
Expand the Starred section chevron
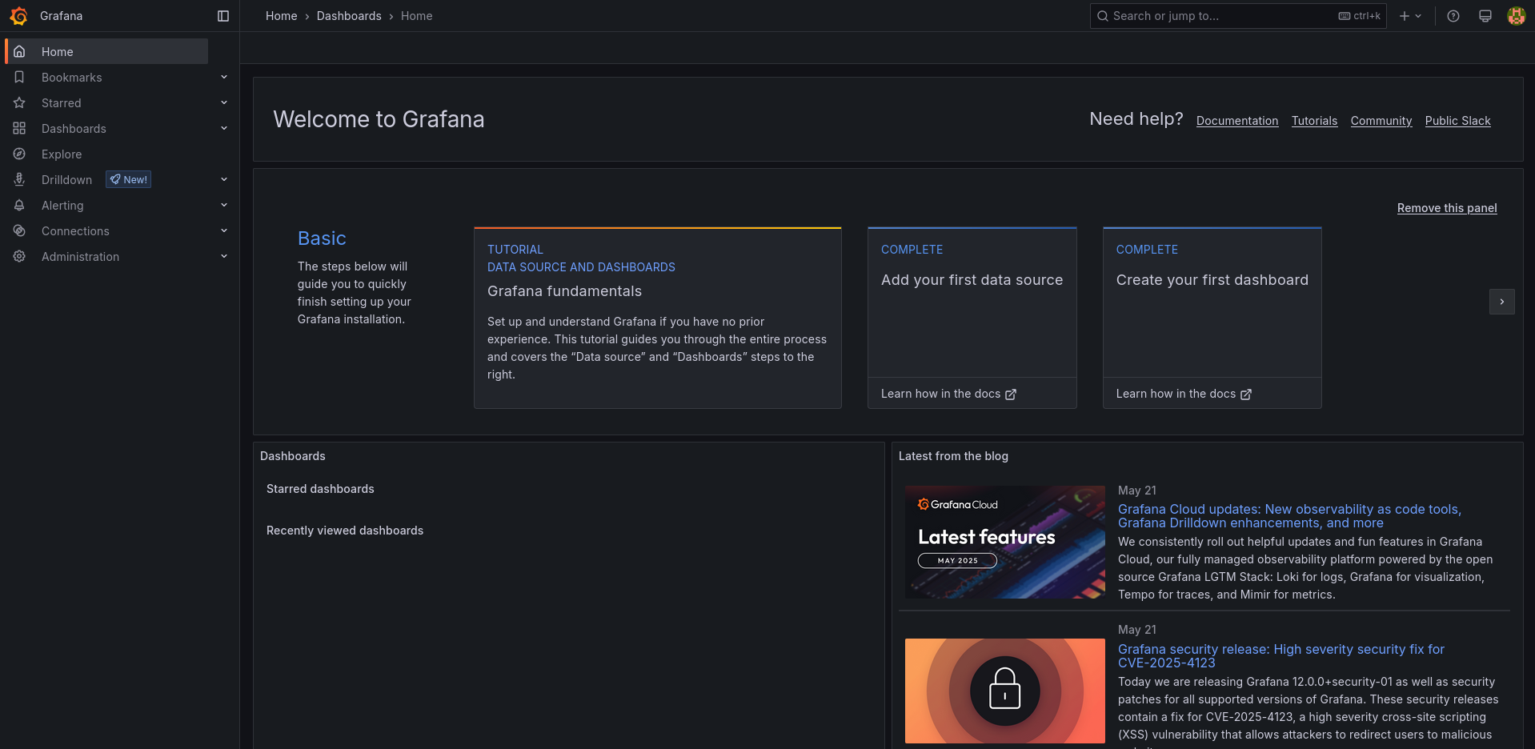pos(224,102)
